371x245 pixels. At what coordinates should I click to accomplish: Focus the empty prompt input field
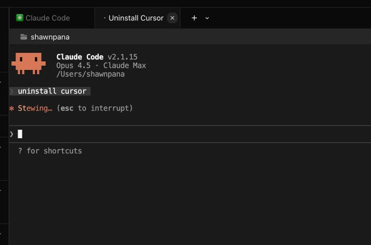(x=190, y=134)
